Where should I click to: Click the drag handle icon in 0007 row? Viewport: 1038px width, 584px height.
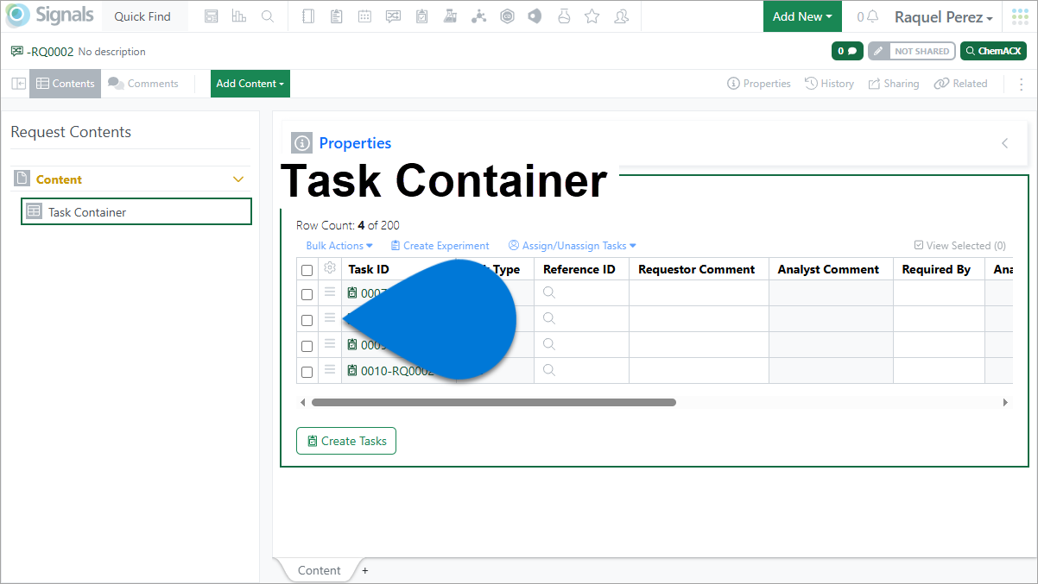tap(329, 292)
